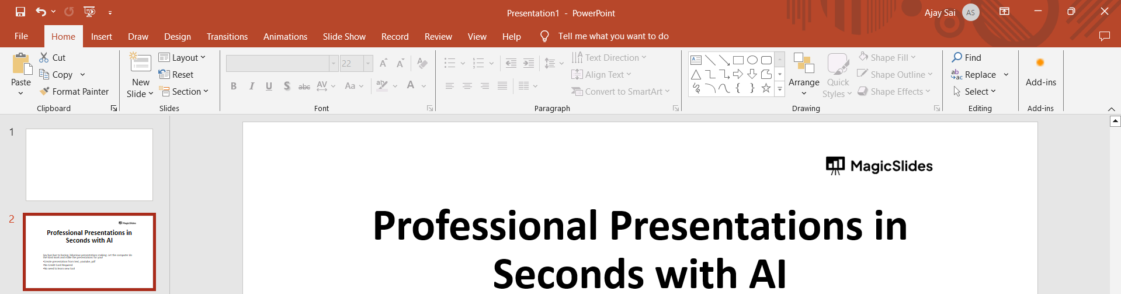Click the Ribbon Display Options icon
This screenshot has width=1121, height=294.
[1005, 12]
